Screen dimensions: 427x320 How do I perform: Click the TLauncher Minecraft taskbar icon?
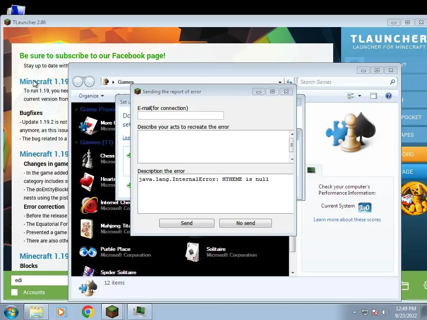pos(112,312)
